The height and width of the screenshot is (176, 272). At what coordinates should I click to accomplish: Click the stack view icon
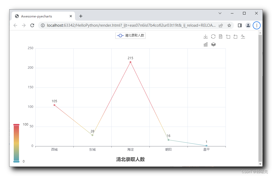(213, 44)
